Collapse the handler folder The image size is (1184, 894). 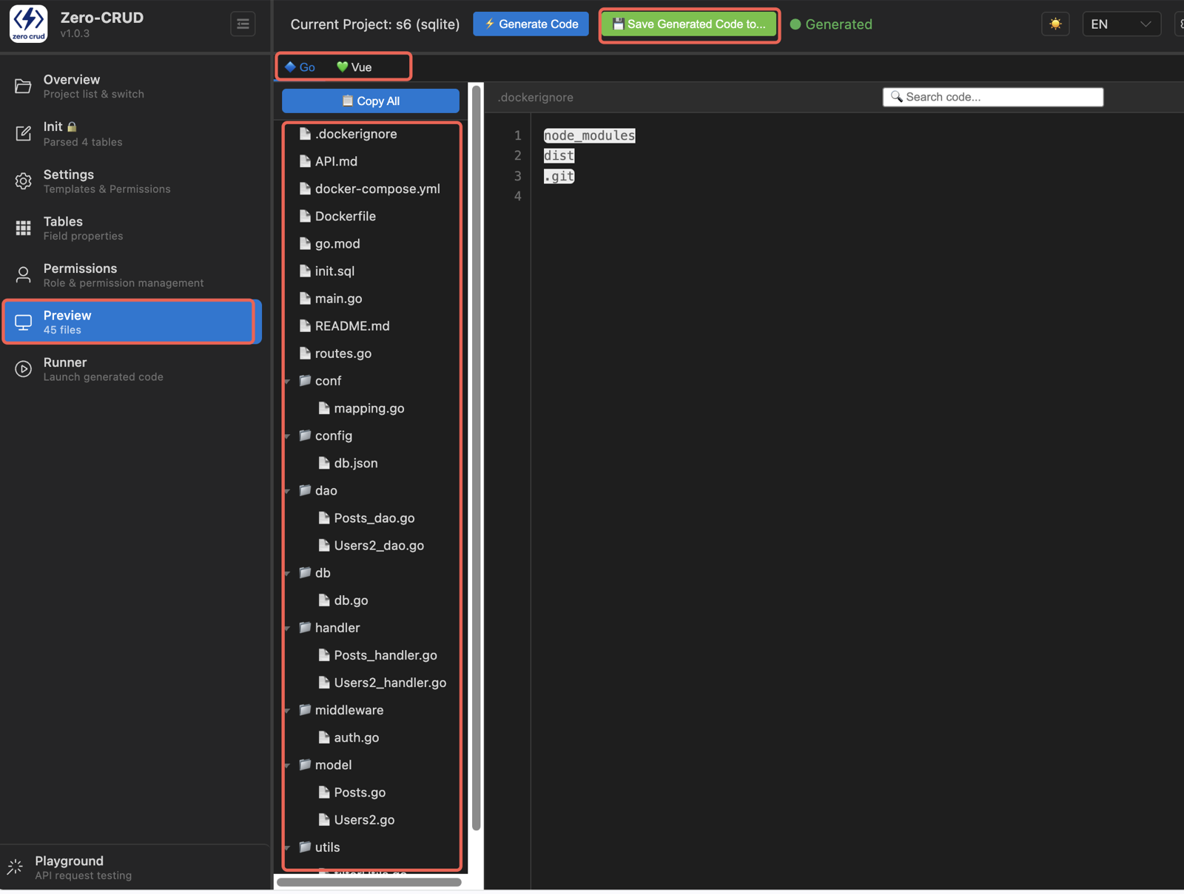288,629
